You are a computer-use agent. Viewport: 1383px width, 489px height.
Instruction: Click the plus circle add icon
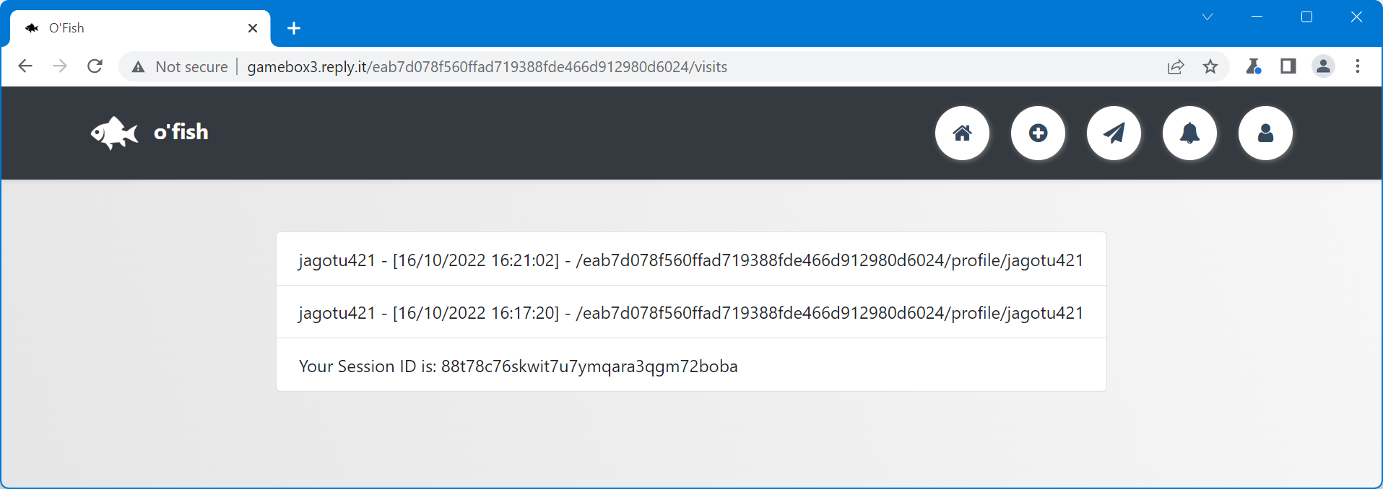pyautogui.click(x=1038, y=133)
